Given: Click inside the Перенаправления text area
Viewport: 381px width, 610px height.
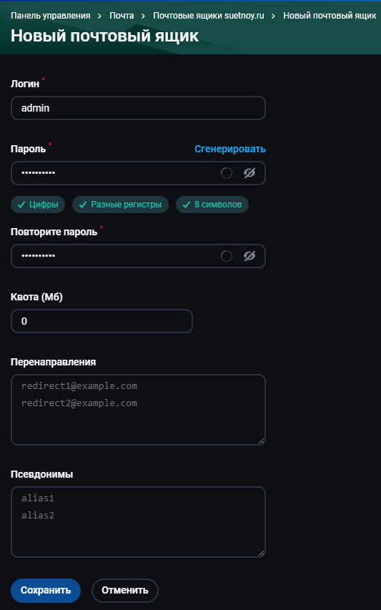Looking at the screenshot, I should pyautogui.click(x=138, y=410).
